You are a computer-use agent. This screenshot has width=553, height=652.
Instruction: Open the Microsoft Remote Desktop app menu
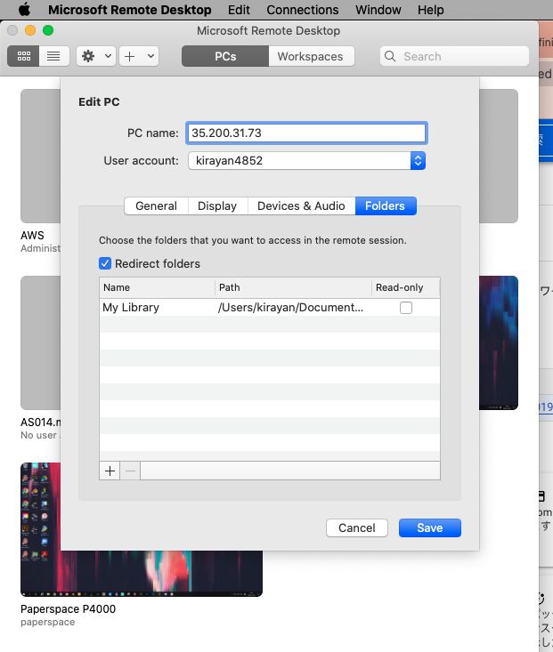(x=130, y=10)
